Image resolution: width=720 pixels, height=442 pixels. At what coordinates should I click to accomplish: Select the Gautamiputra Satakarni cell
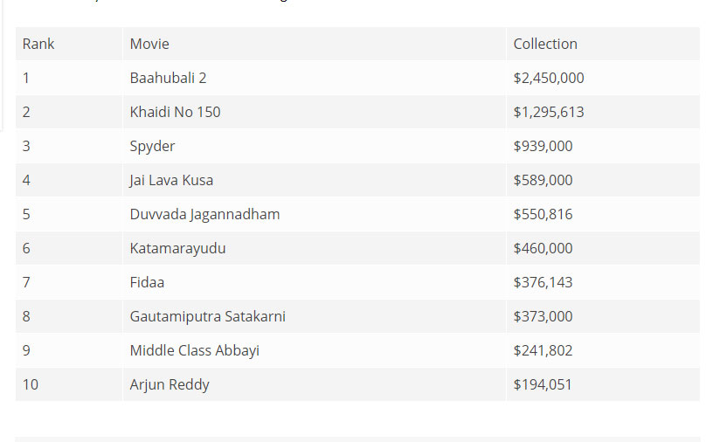tap(314, 316)
